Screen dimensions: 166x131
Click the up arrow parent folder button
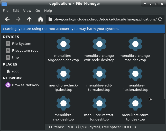tap(29, 19)
